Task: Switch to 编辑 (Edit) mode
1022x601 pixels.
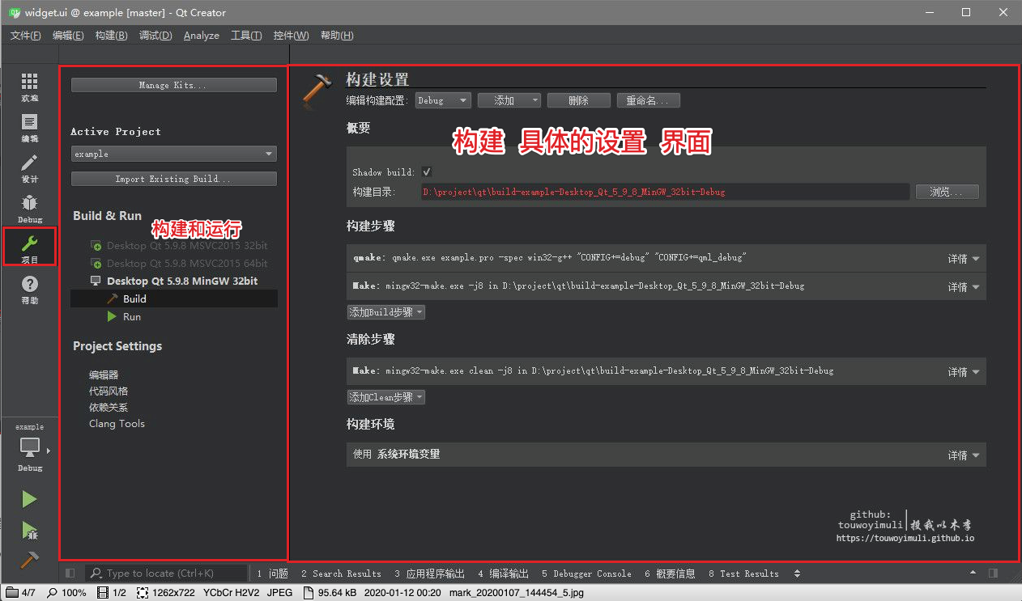Action: [30, 128]
